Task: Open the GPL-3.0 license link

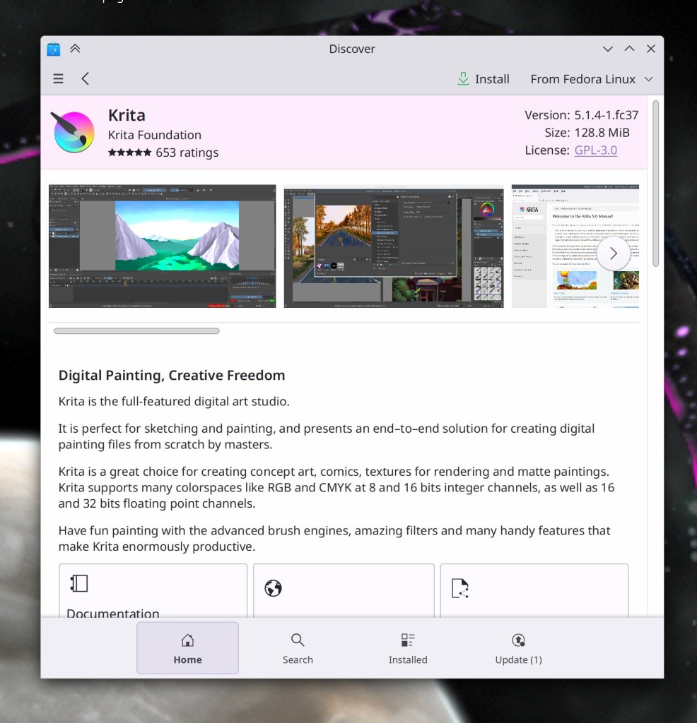Action: click(x=595, y=150)
